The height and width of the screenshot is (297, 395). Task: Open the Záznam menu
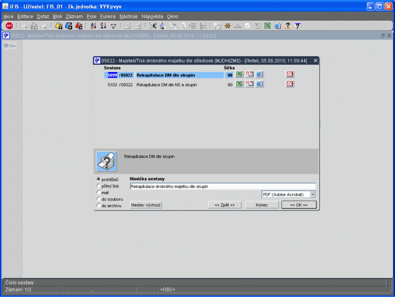(75, 16)
